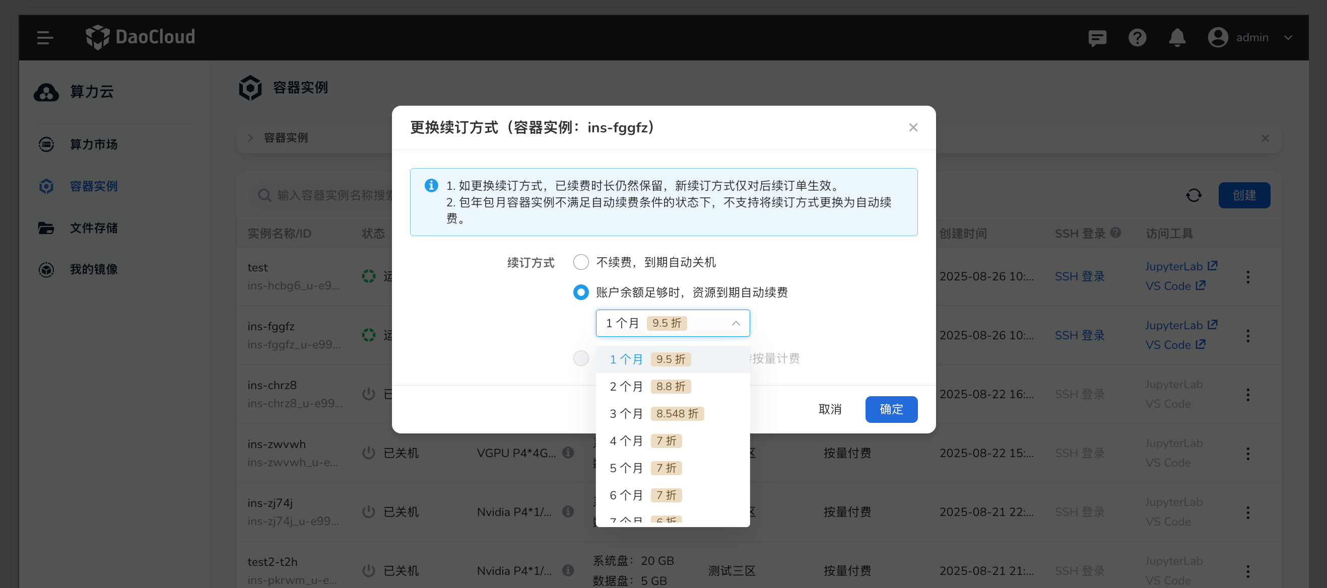Image resolution: width=1327 pixels, height=588 pixels.
Task: Select the 按量计费 renewal option
Action: [581, 358]
